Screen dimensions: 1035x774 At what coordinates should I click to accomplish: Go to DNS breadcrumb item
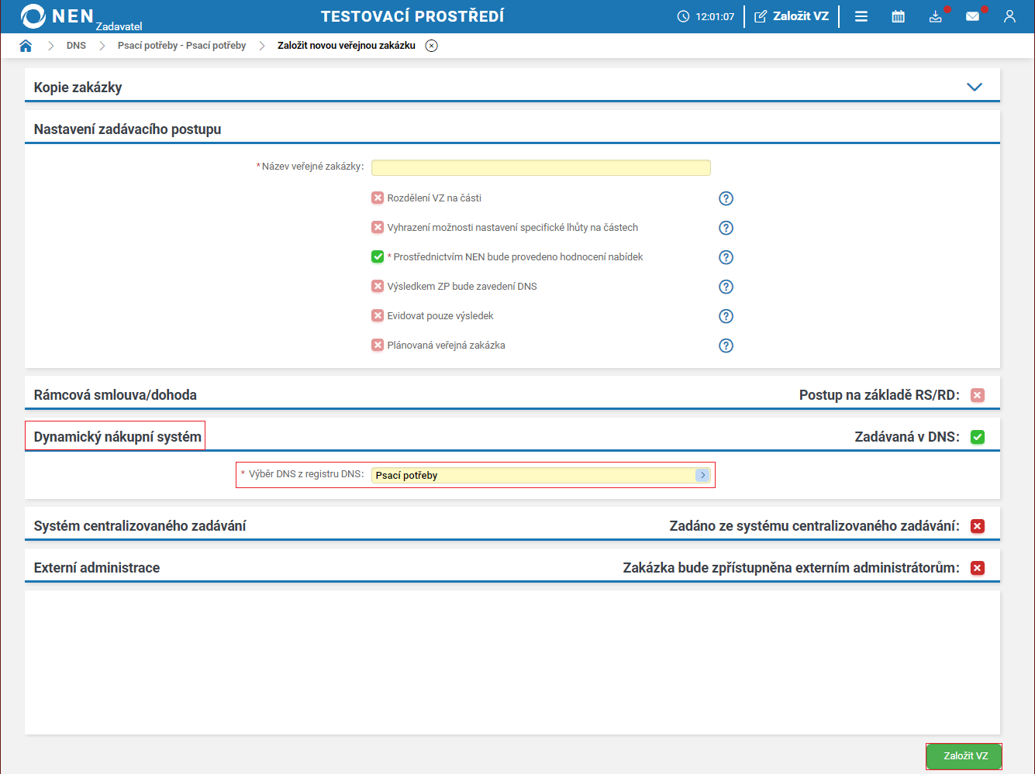pyautogui.click(x=76, y=46)
